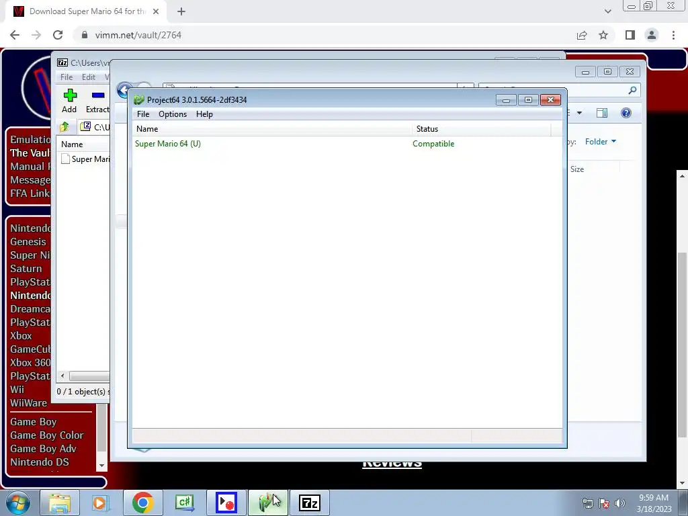This screenshot has width=688, height=516.
Task: Click the Explorer search magnifier icon
Action: click(632, 90)
